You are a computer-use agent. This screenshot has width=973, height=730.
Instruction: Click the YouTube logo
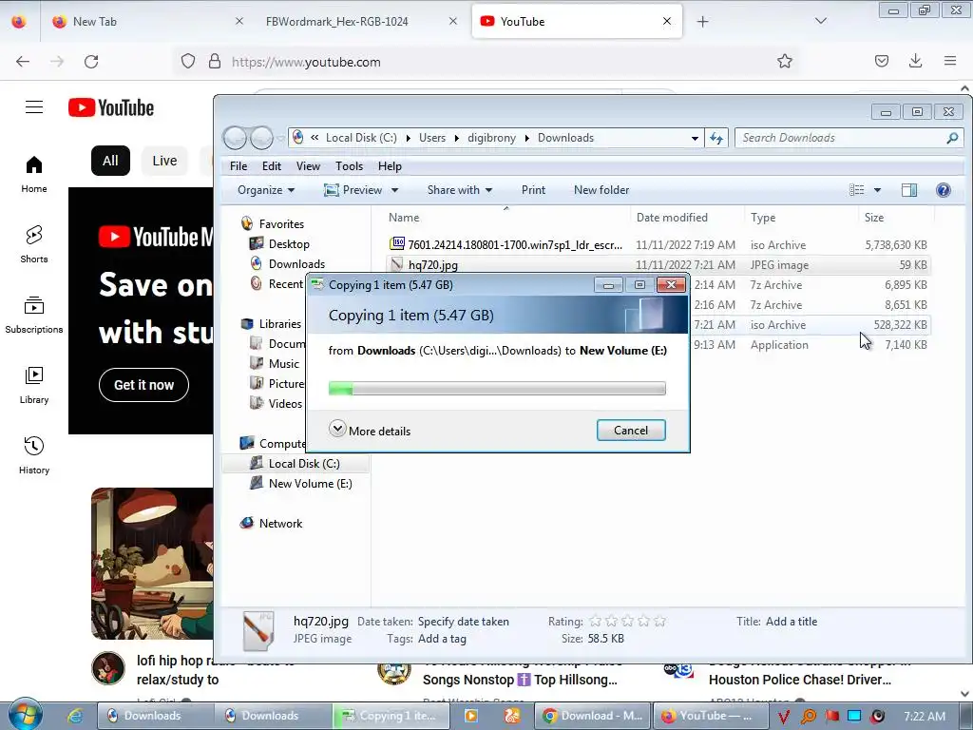click(111, 107)
